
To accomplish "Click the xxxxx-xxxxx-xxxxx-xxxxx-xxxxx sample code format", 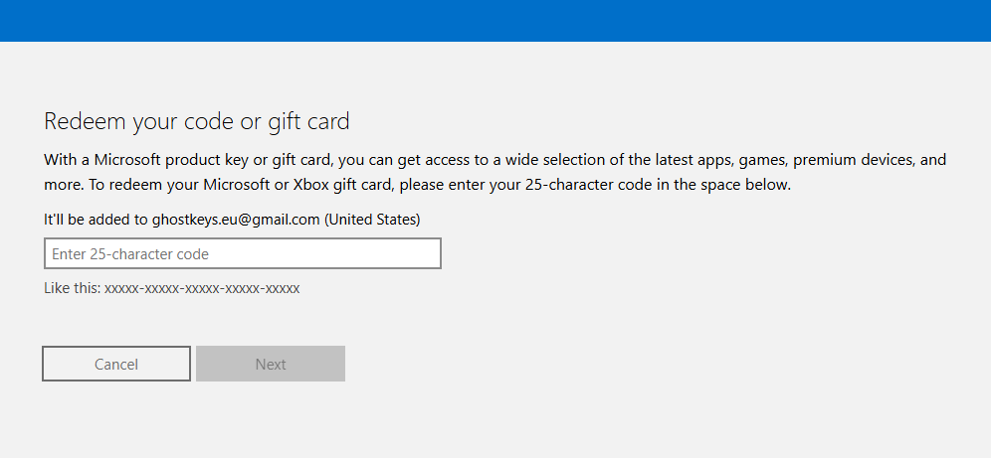I will tap(202, 288).
